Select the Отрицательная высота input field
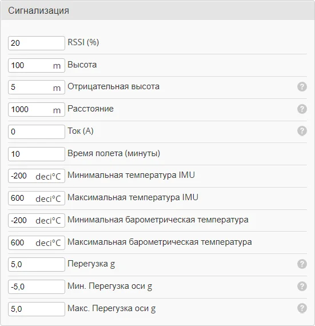The height and width of the screenshot is (326, 315). pyautogui.click(x=37, y=87)
